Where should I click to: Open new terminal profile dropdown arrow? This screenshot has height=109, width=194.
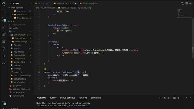[x=171, y=98]
